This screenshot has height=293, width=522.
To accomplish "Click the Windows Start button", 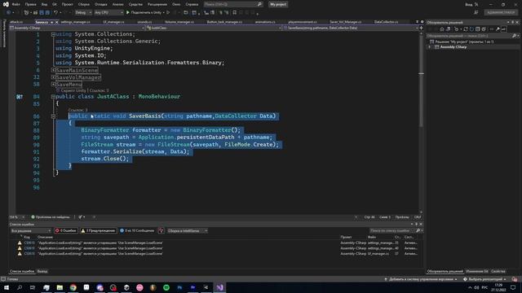I will click(x=7, y=287).
